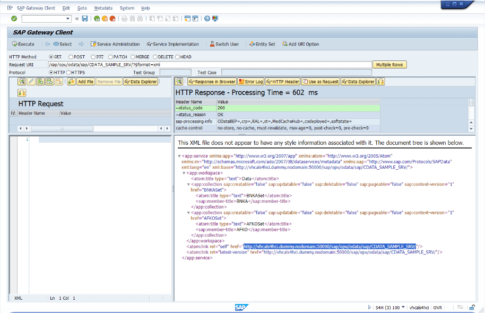Open the Goto menu
Screen dimensions: 485x313
click(82, 8)
